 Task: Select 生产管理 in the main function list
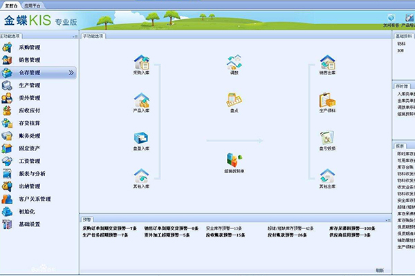pos(29,86)
